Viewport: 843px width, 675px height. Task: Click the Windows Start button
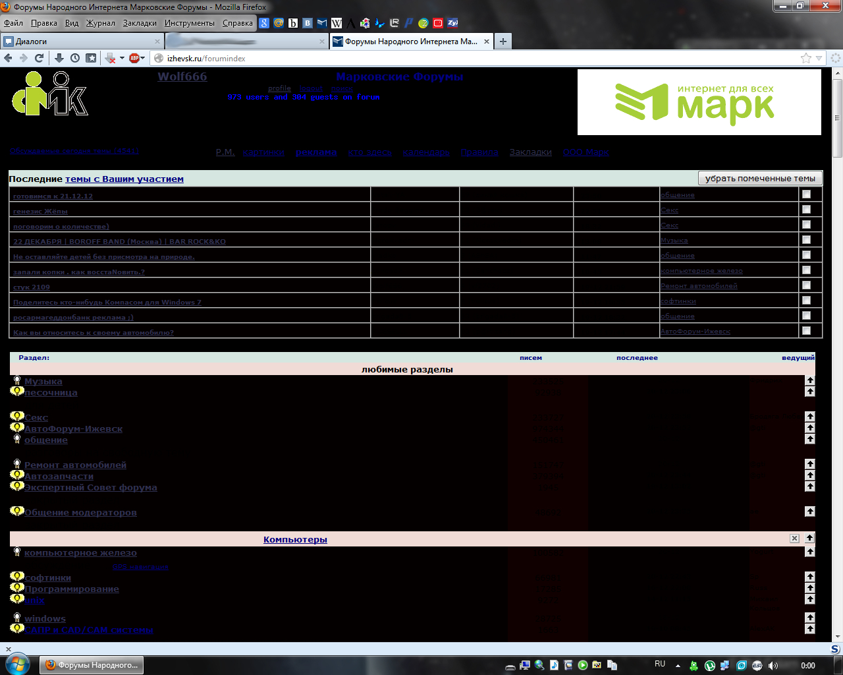[17, 664]
